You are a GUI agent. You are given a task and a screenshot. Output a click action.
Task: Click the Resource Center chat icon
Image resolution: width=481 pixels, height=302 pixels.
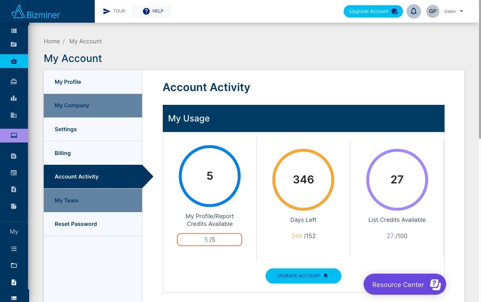coord(435,285)
